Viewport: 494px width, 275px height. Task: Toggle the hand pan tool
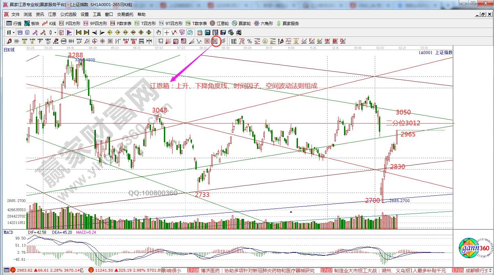(158, 33)
